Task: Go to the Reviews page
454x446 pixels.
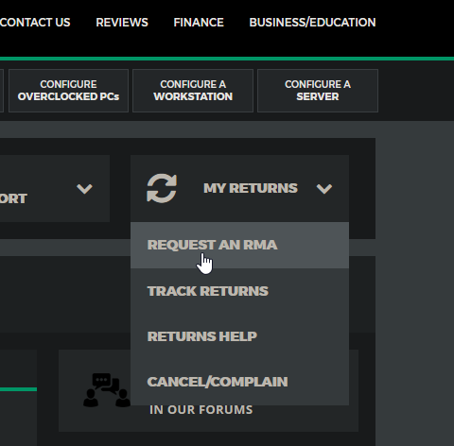Action: click(x=122, y=23)
